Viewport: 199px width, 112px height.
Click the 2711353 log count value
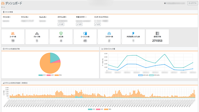pyautogui.click(x=157, y=41)
